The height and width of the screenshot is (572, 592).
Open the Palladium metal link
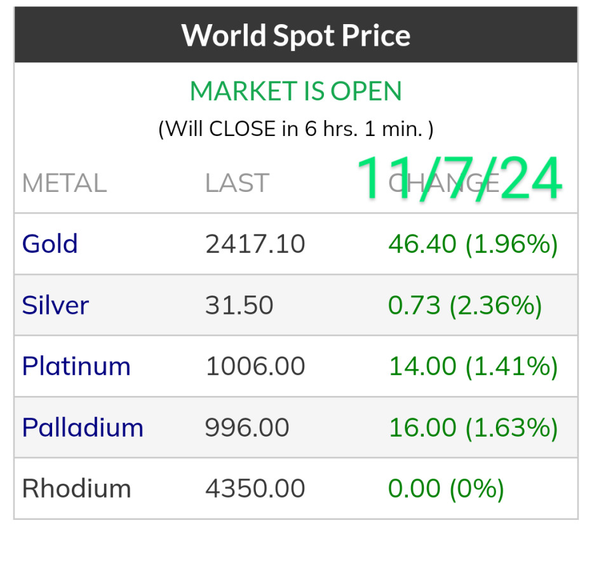pyautogui.click(x=83, y=427)
